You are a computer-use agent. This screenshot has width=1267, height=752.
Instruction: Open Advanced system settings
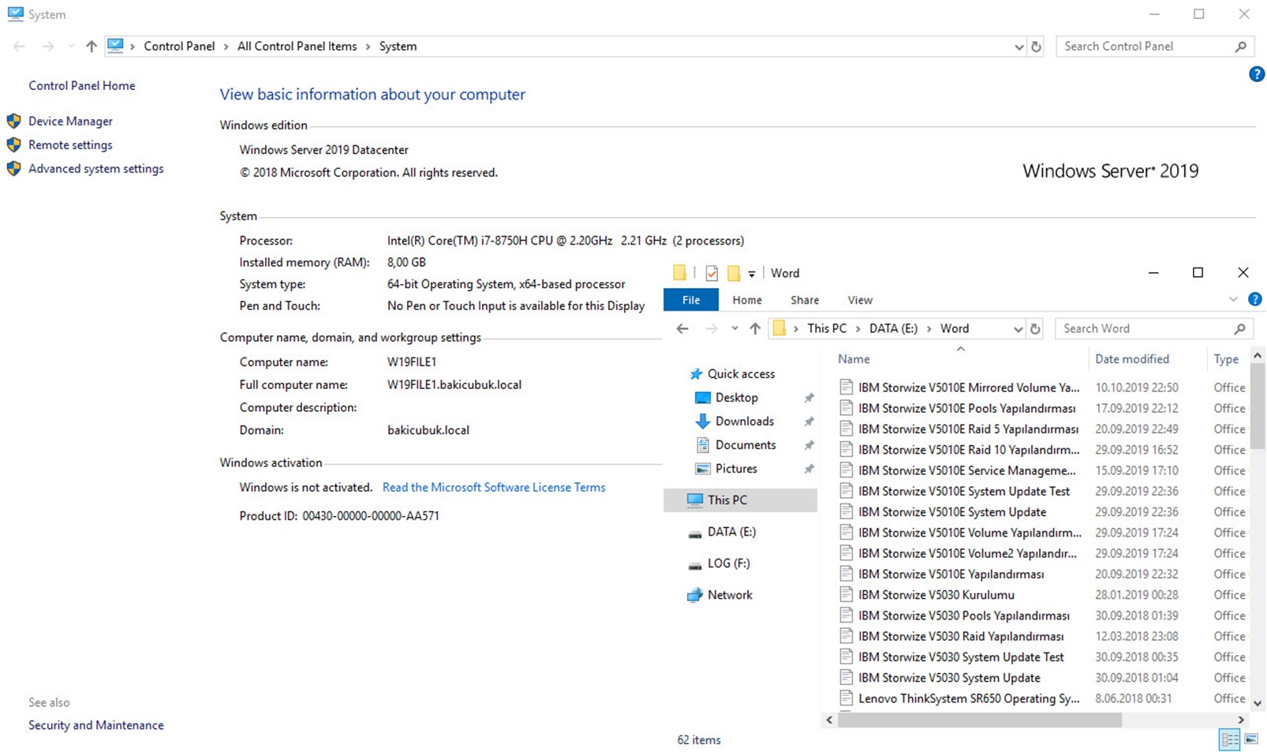[x=96, y=168]
